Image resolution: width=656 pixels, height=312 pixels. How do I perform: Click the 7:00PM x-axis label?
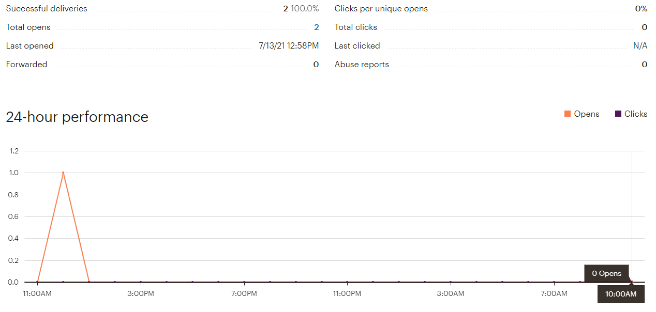244,294
